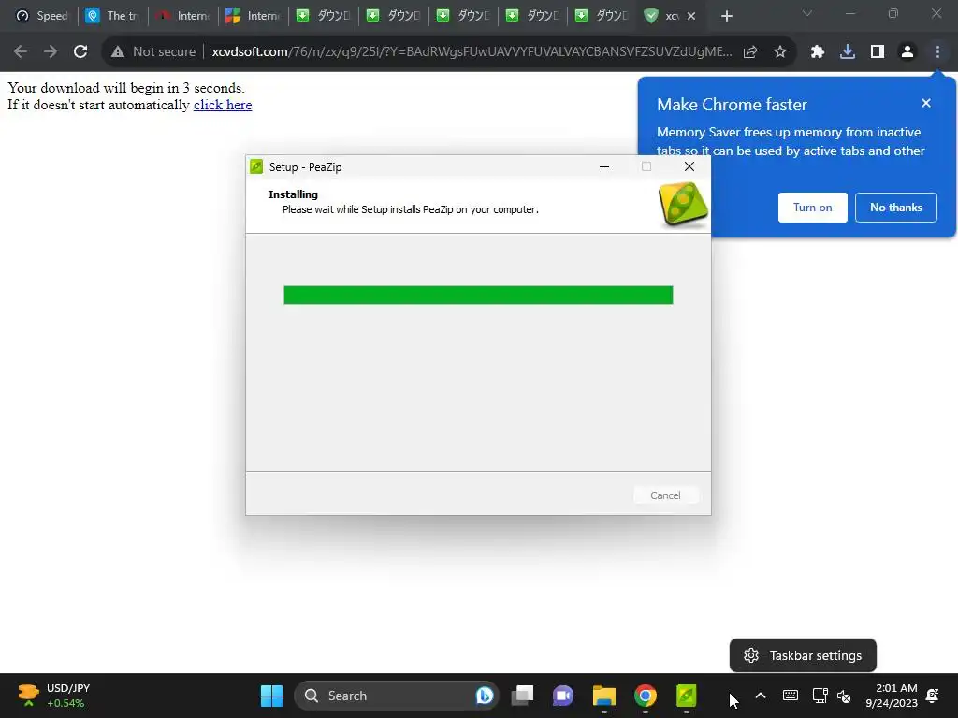Switch to the second Interne tab with the colored flag icon

click(254, 16)
